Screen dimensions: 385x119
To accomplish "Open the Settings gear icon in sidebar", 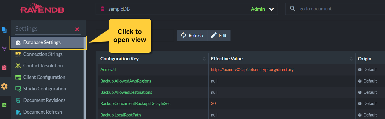I will 4,86.
